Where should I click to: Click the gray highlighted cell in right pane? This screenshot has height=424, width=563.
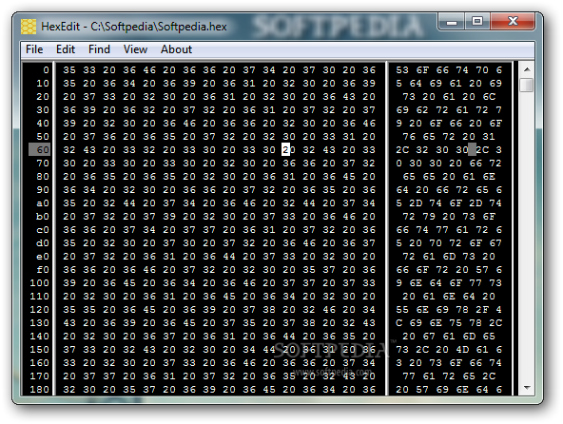(x=472, y=149)
